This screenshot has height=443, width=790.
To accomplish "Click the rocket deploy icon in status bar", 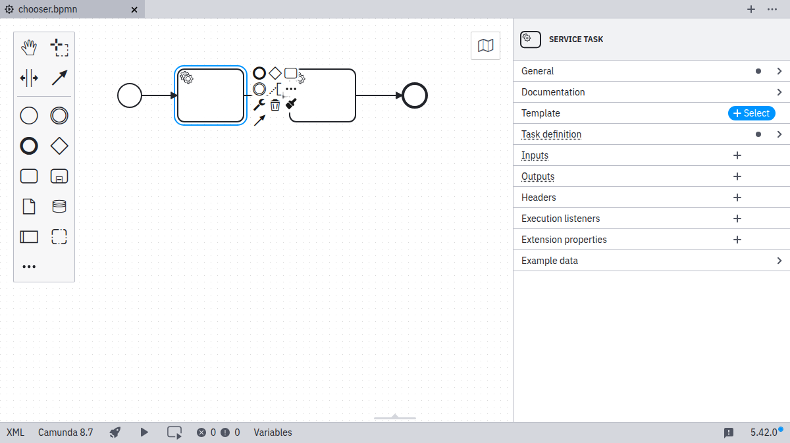I will coord(115,432).
